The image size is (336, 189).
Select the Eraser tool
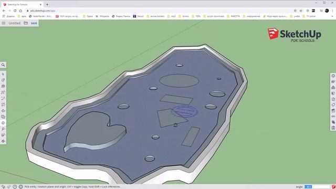click(3, 80)
